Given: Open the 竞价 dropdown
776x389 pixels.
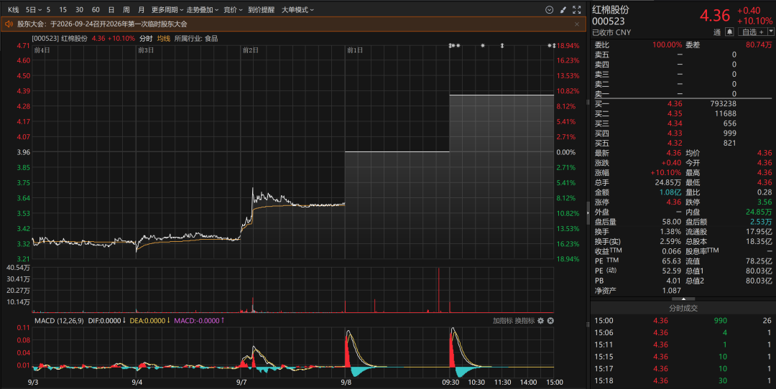Looking at the screenshot, I should coord(233,10).
